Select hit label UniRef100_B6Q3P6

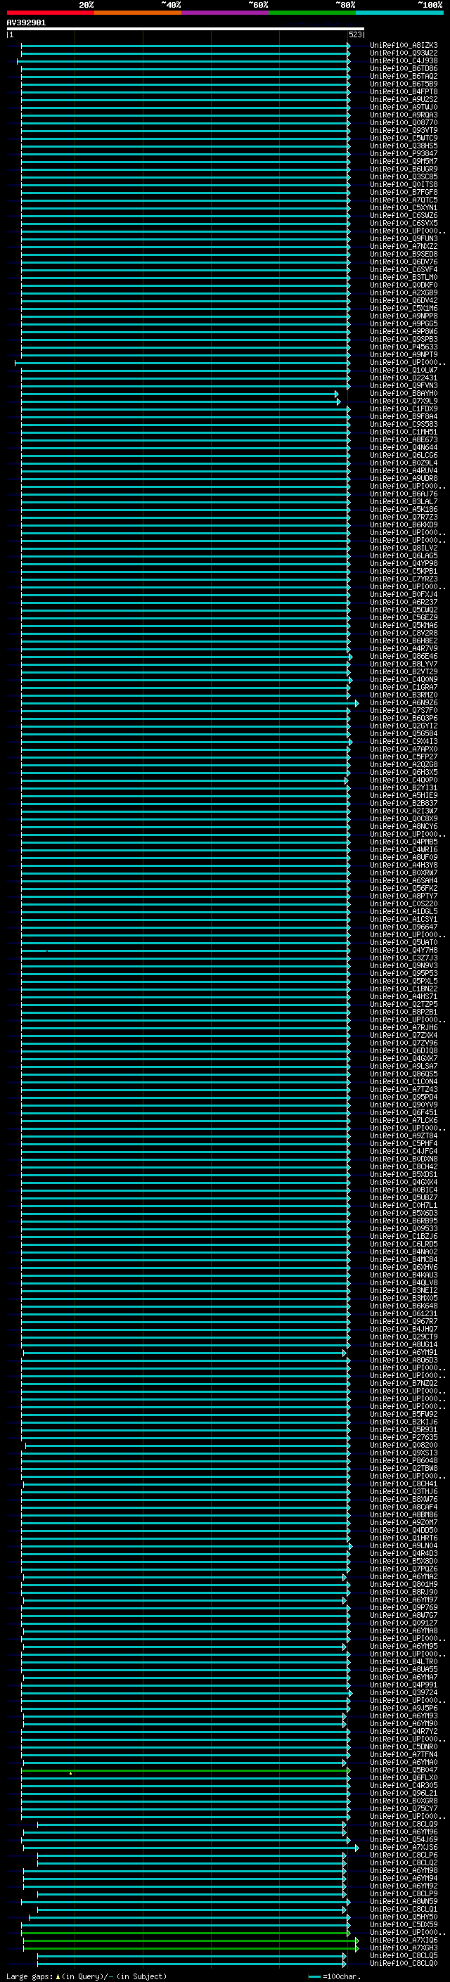(x=404, y=718)
